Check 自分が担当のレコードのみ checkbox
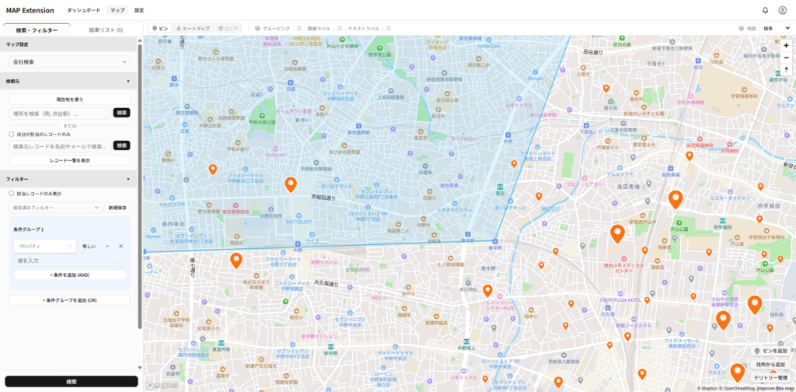 12,134
